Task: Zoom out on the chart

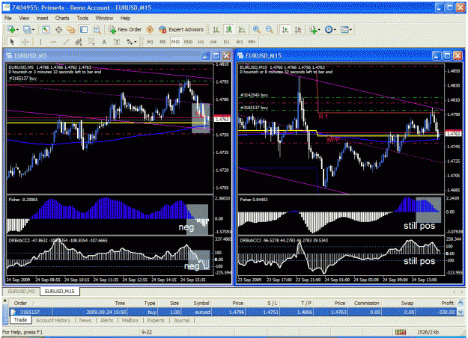Action: coord(270,29)
